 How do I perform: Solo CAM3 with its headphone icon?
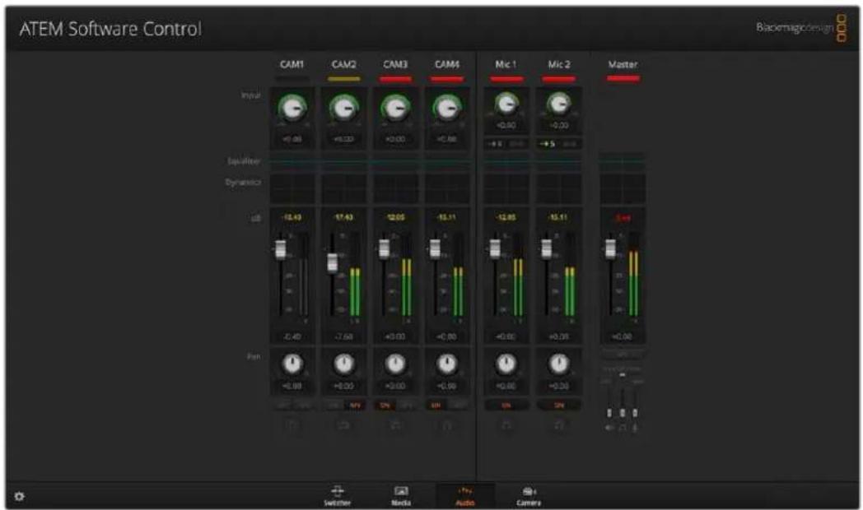click(x=395, y=424)
